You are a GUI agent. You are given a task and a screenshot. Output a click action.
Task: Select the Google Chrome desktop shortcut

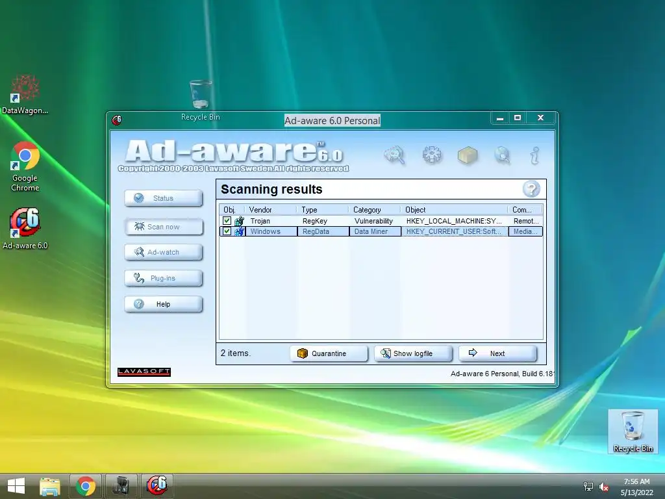click(x=25, y=166)
